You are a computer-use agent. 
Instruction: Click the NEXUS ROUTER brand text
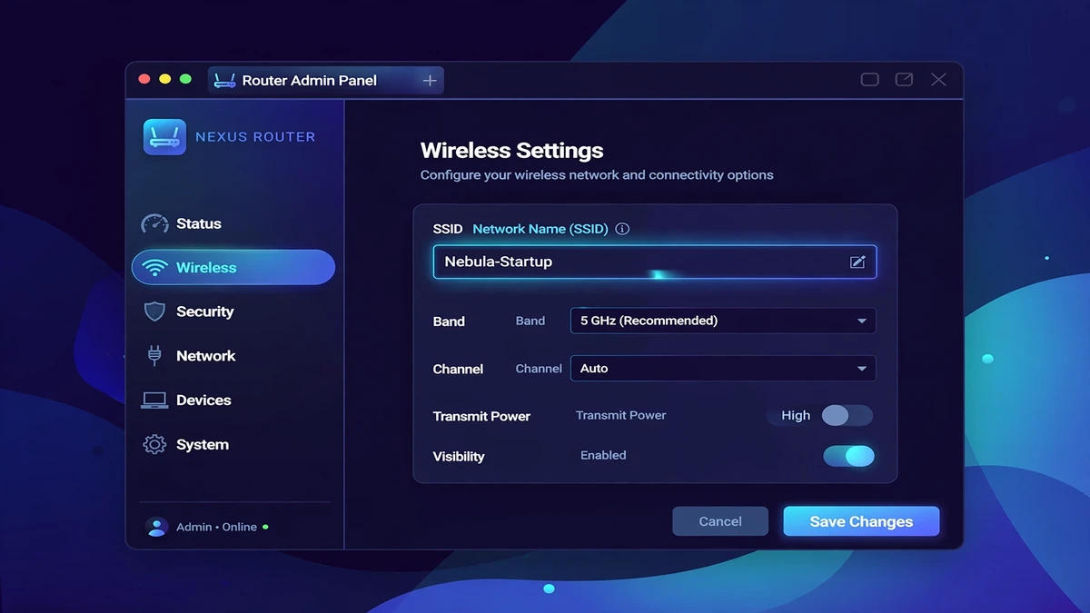click(255, 137)
